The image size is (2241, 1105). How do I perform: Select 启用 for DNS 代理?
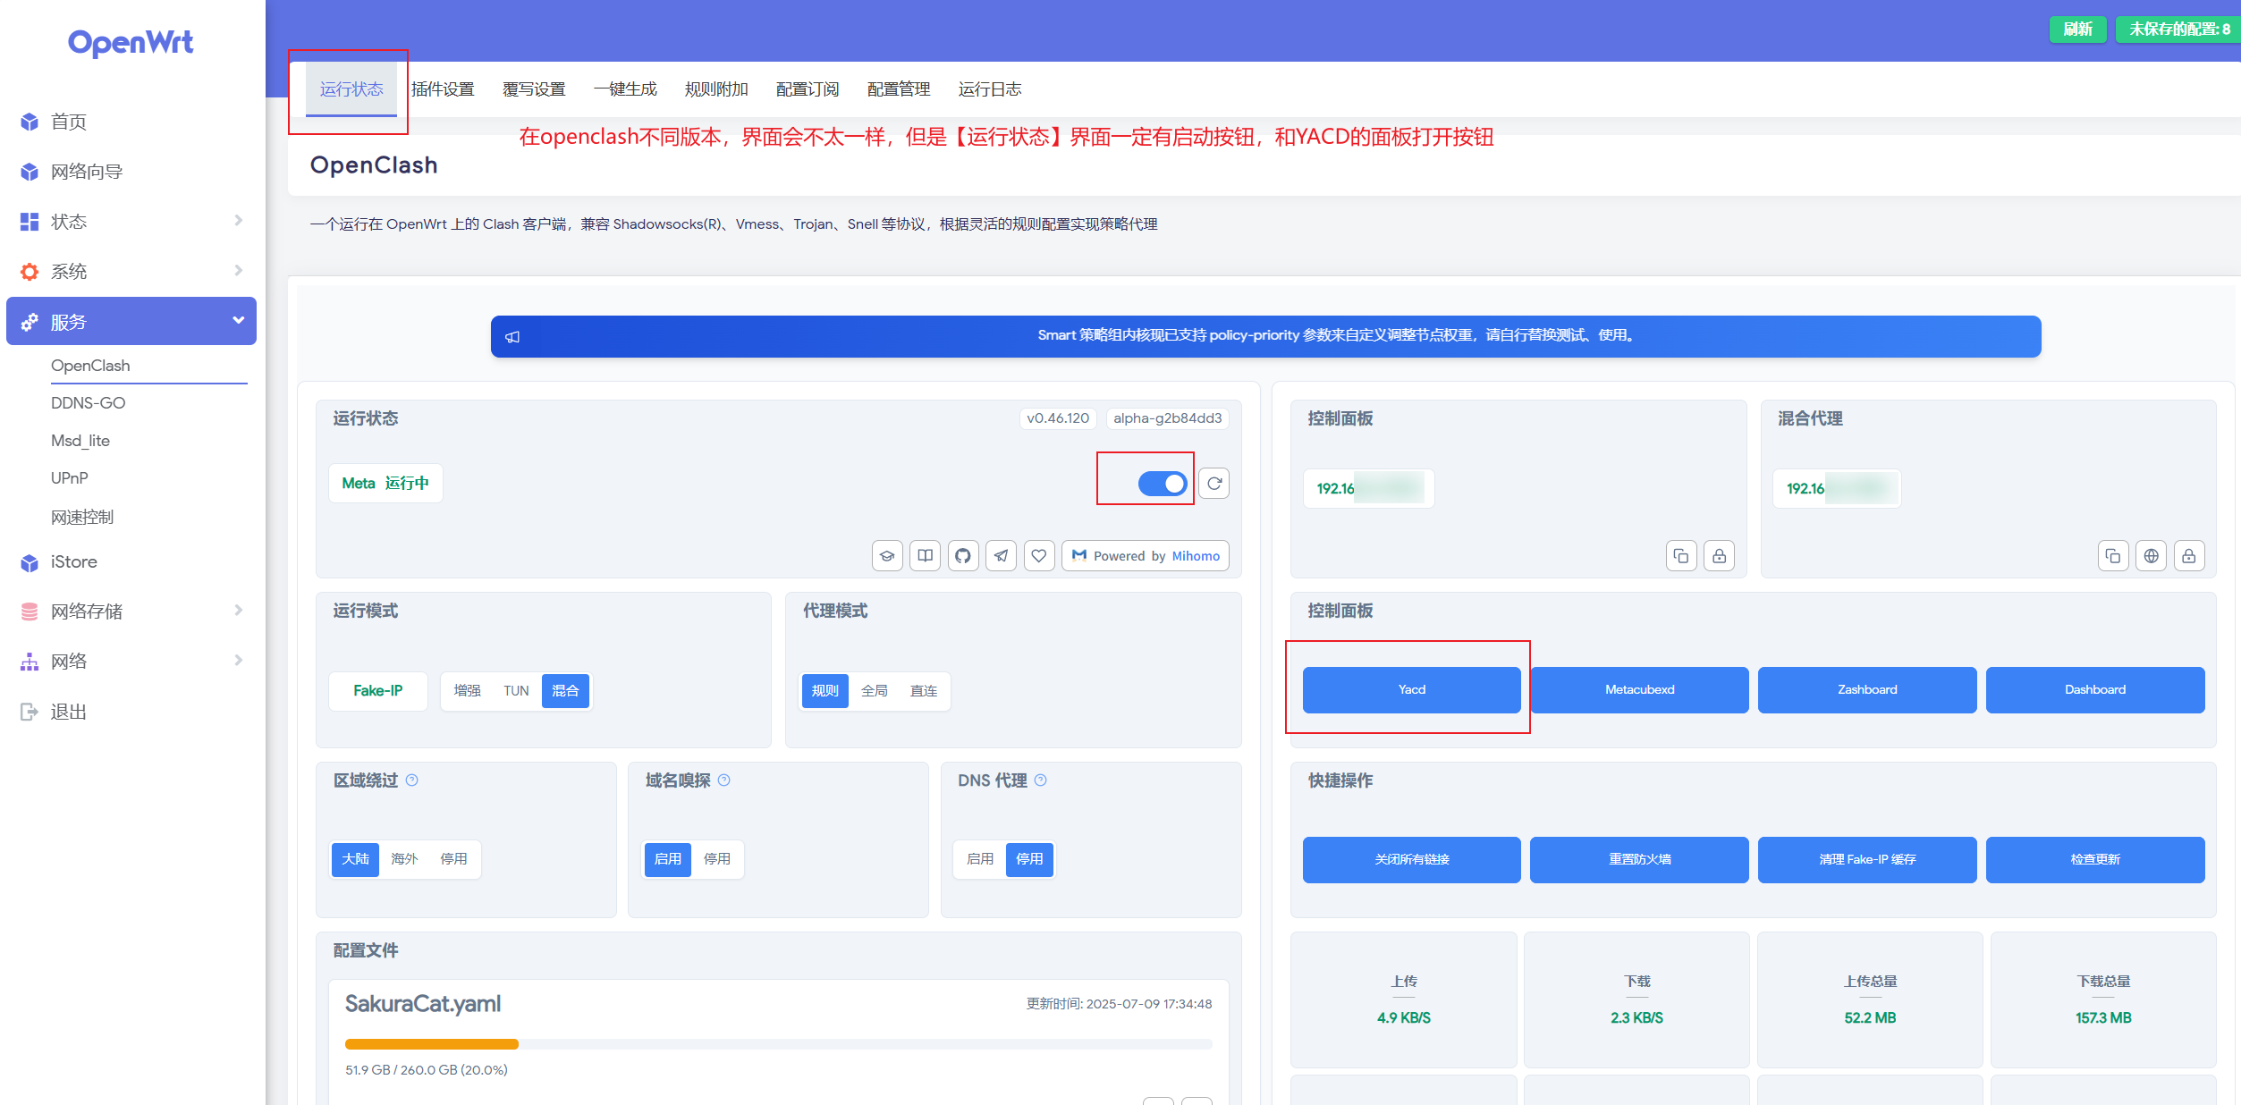point(980,859)
